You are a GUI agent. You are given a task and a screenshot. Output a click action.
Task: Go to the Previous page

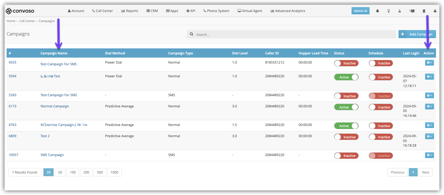(x=398, y=172)
